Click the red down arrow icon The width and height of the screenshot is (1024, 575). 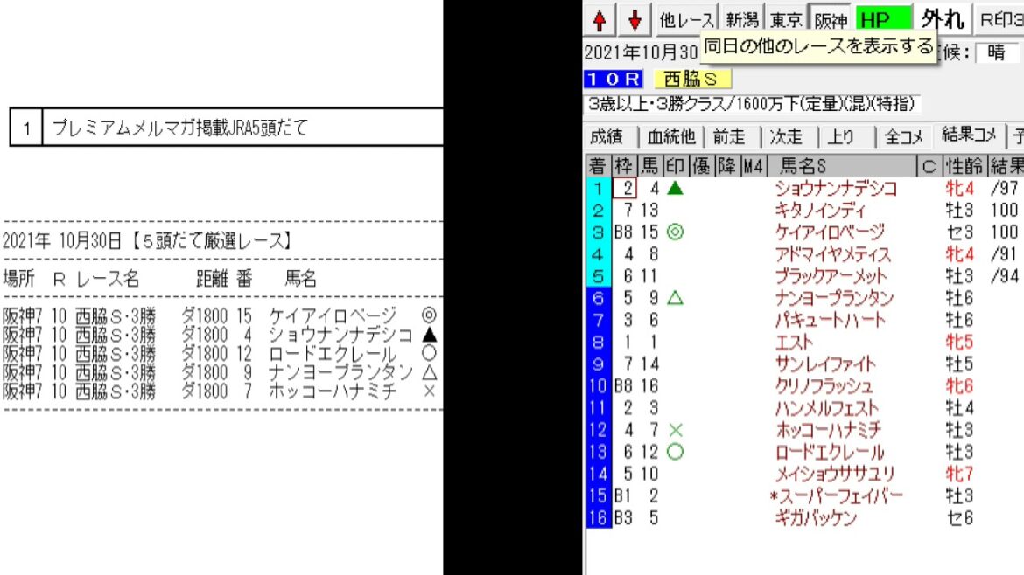[x=635, y=19]
